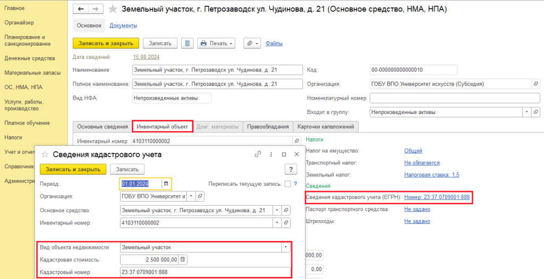Expand the dialog's Организация dropdown
Screen dimensions: 544x279
click(191, 196)
